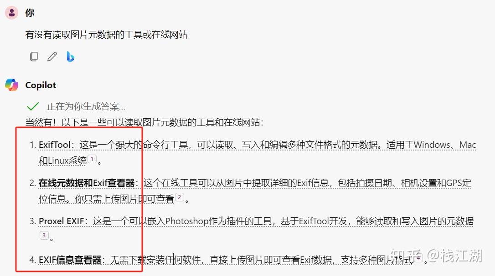Click the Proxel EXIF link text
This screenshot has height=276, width=495.
[61, 221]
